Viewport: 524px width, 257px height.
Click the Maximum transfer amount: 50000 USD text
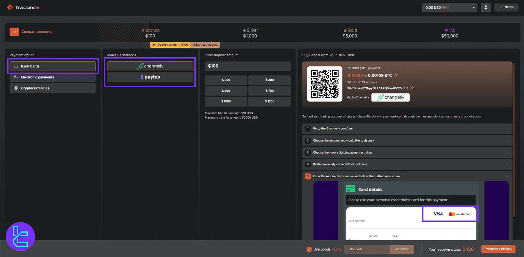231,117
